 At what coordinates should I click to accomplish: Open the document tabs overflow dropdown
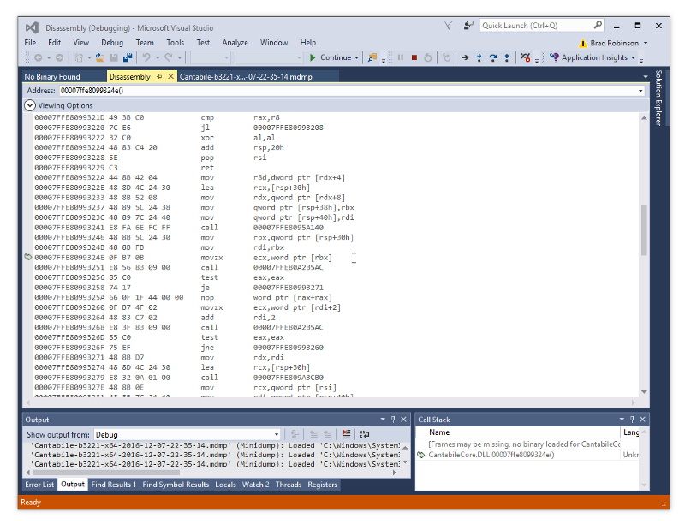(646, 77)
